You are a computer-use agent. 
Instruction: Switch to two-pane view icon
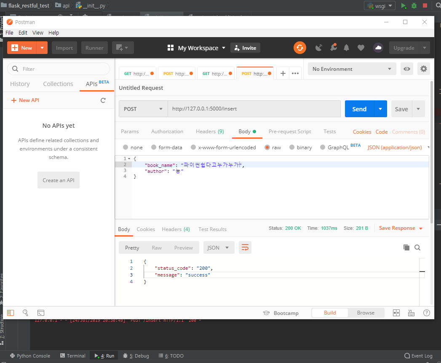(x=396, y=313)
